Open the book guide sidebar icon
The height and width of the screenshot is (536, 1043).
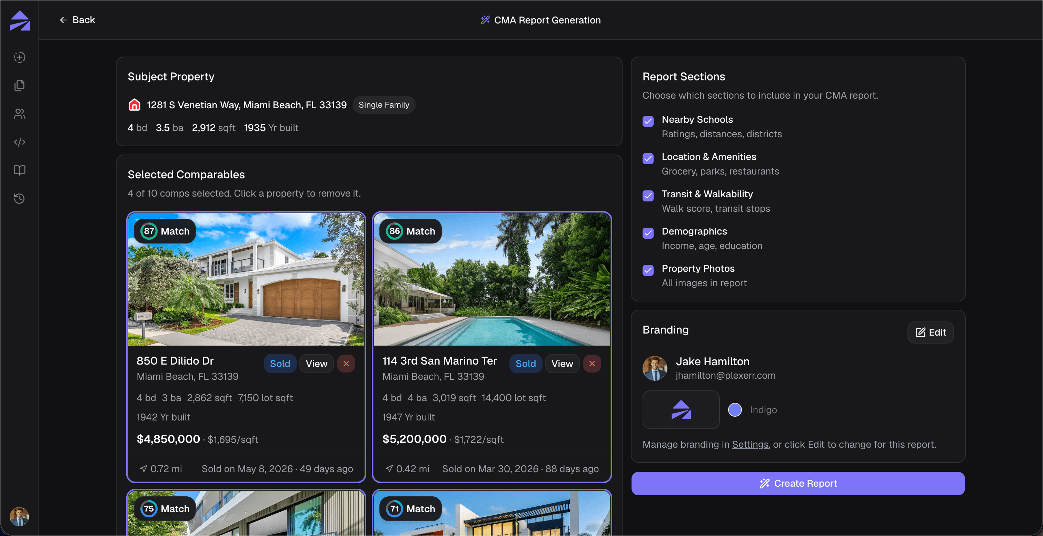(x=19, y=170)
